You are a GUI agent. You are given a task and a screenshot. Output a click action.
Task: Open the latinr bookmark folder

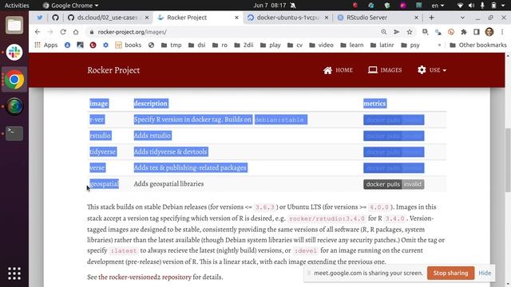382,45
